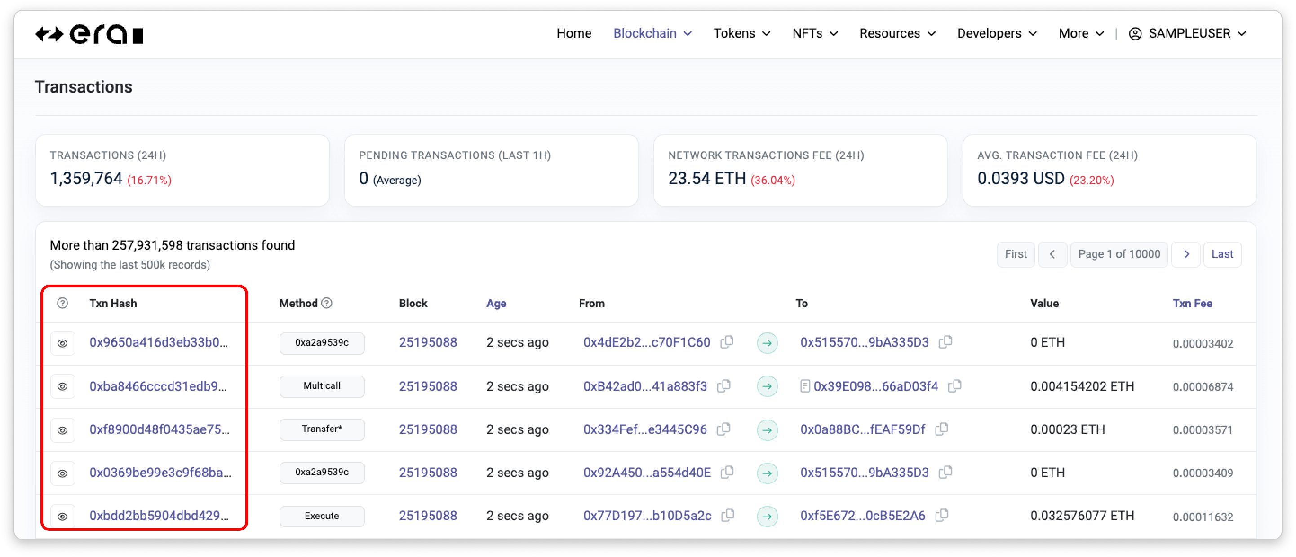Image resolution: width=1296 pixels, height=557 pixels.
Task: Copy the To address 0x39E098...66aD03f4
Action: point(954,385)
